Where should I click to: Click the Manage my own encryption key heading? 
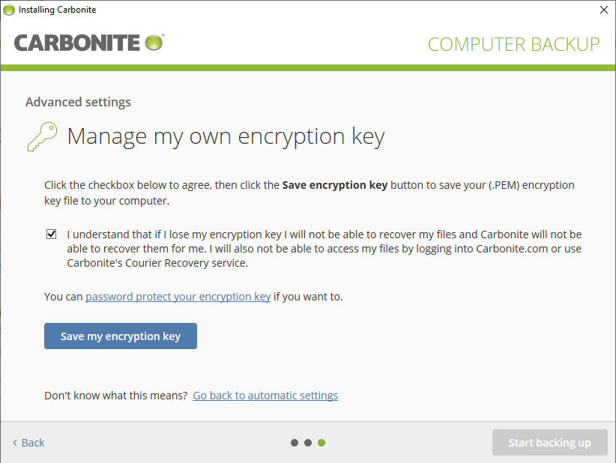[226, 136]
